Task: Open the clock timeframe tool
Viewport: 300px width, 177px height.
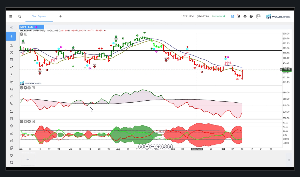Action: pos(12,52)
